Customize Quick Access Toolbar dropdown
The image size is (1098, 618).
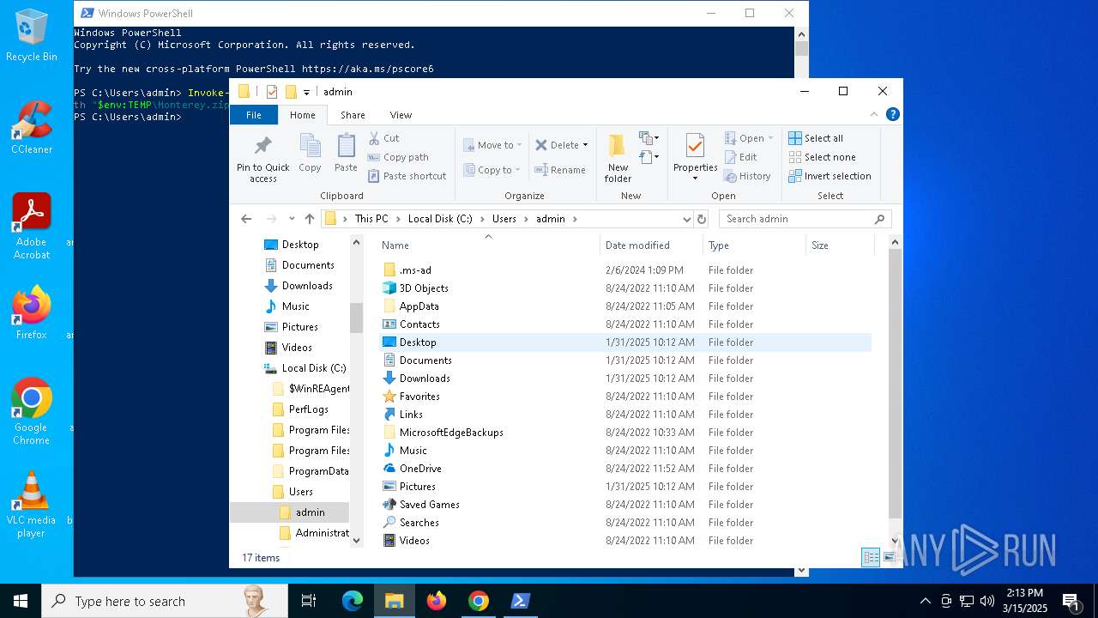[306, 93]
